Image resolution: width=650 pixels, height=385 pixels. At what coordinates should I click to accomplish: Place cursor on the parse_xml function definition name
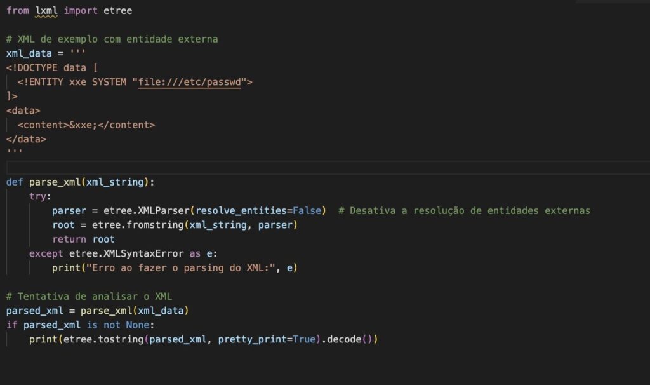point(55,182)
